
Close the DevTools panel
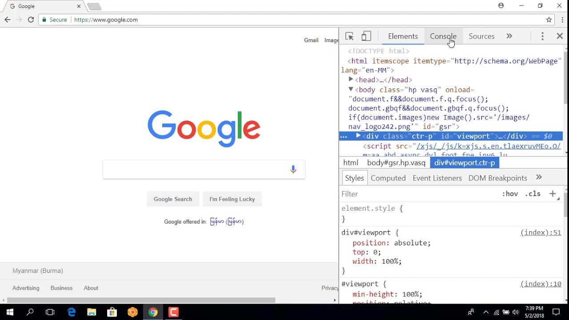pyautogui.click(x=560, y=36)
